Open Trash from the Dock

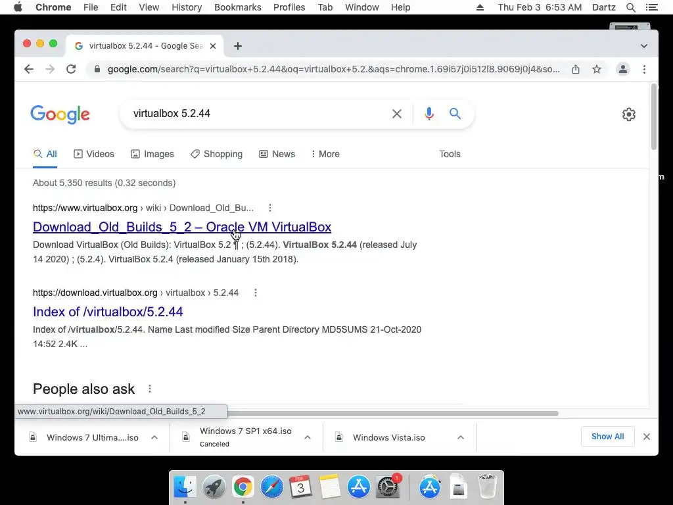tap(488, 487)
